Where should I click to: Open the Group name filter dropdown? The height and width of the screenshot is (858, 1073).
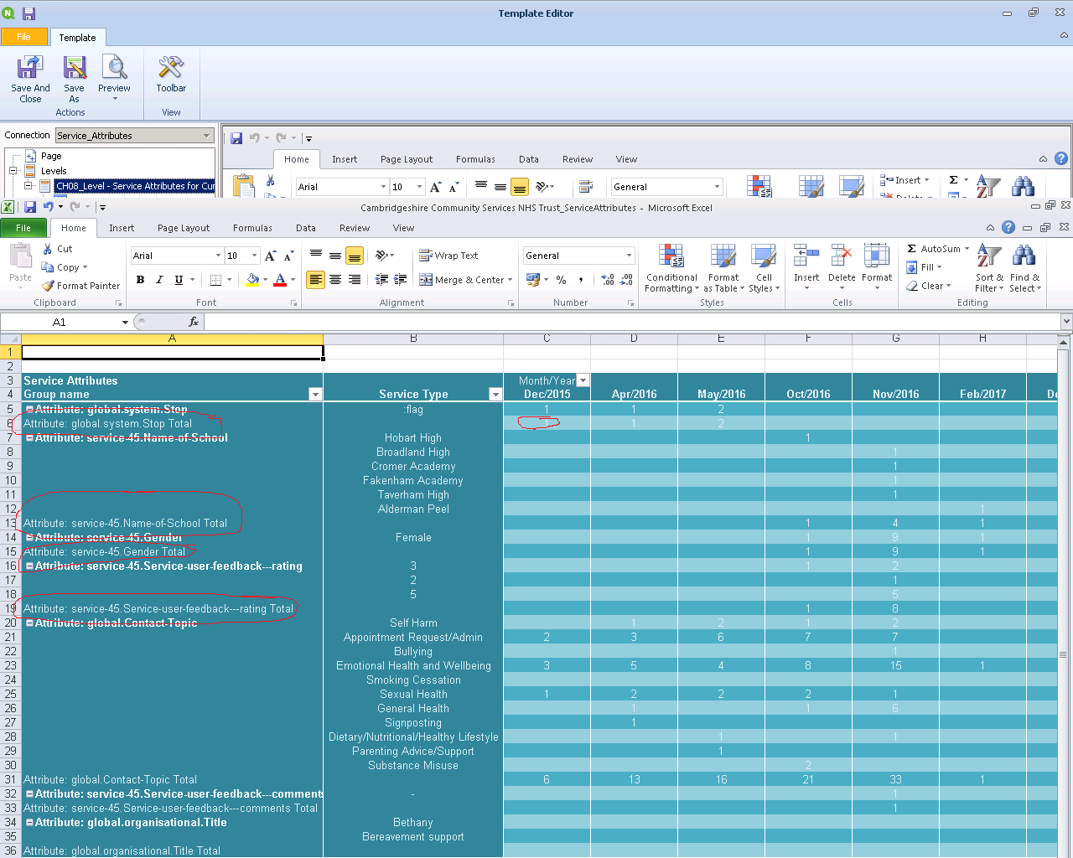pos(315,395)
